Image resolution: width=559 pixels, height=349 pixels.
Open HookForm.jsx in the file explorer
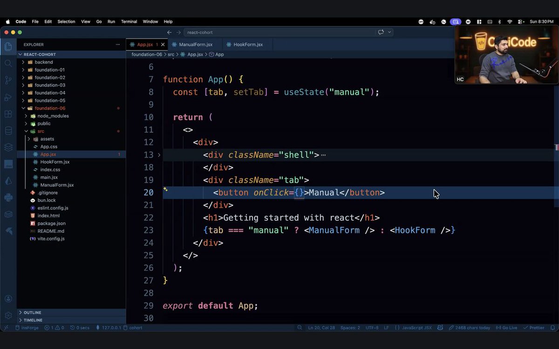(x=71, y=162)
